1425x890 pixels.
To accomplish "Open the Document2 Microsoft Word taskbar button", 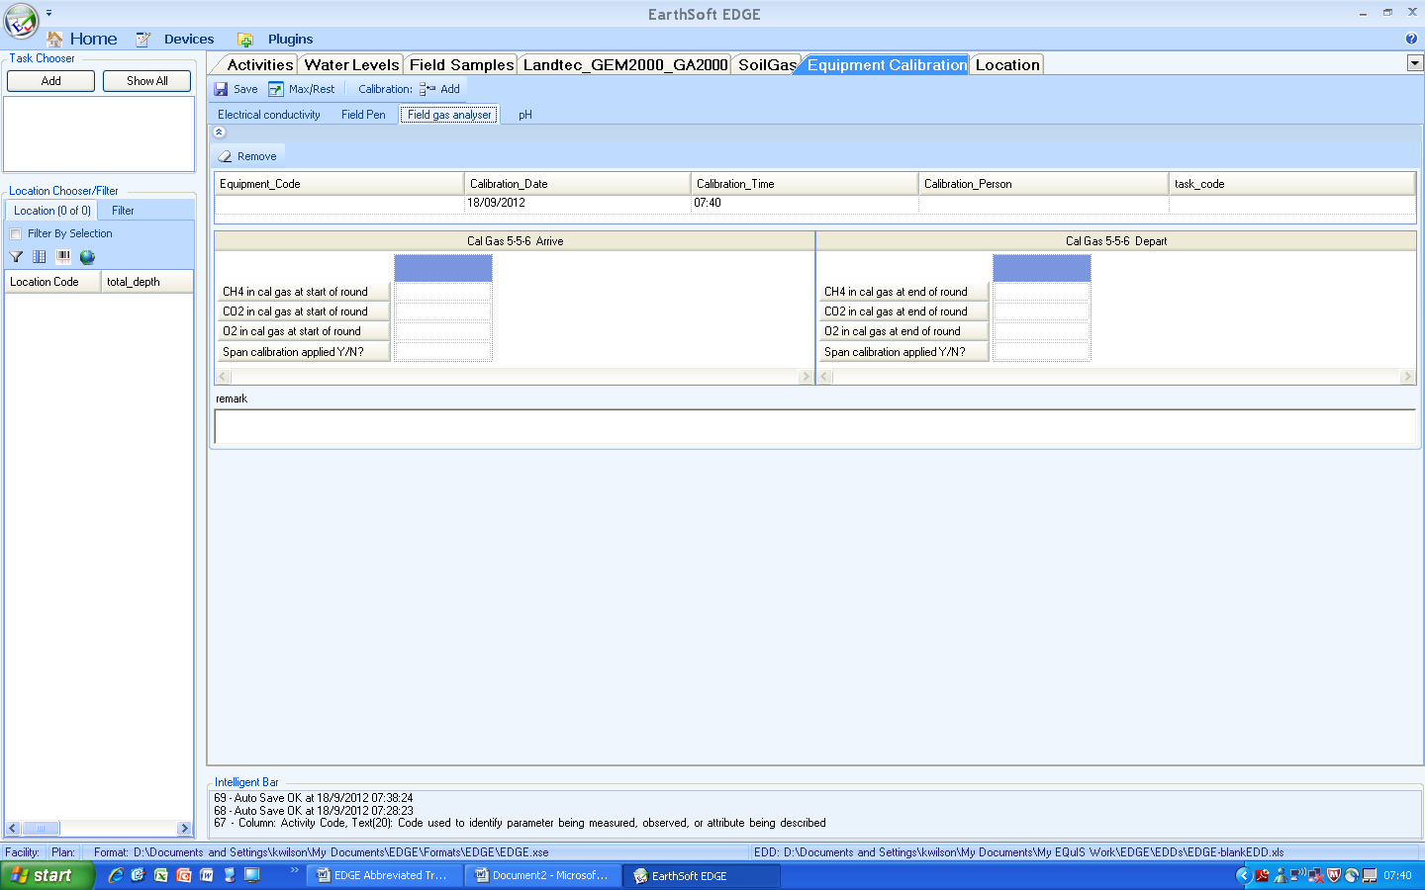I will click(x=542, y=875).
